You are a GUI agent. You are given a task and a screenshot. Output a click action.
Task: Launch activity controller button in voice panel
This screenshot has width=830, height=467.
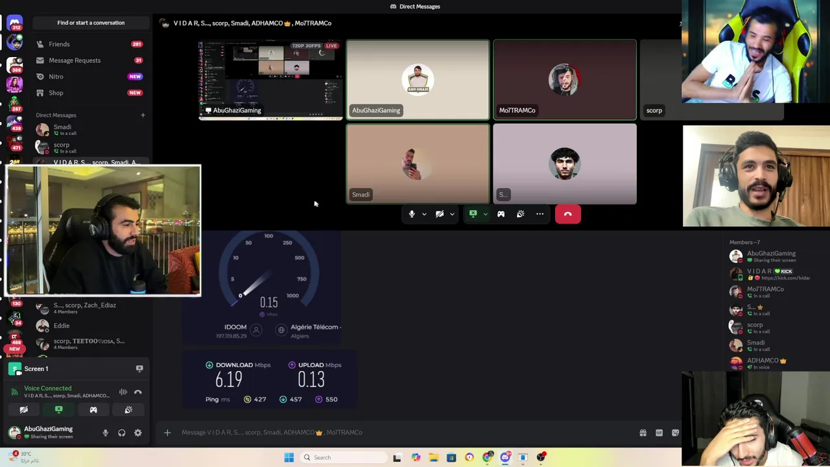(x=93, y=410)
